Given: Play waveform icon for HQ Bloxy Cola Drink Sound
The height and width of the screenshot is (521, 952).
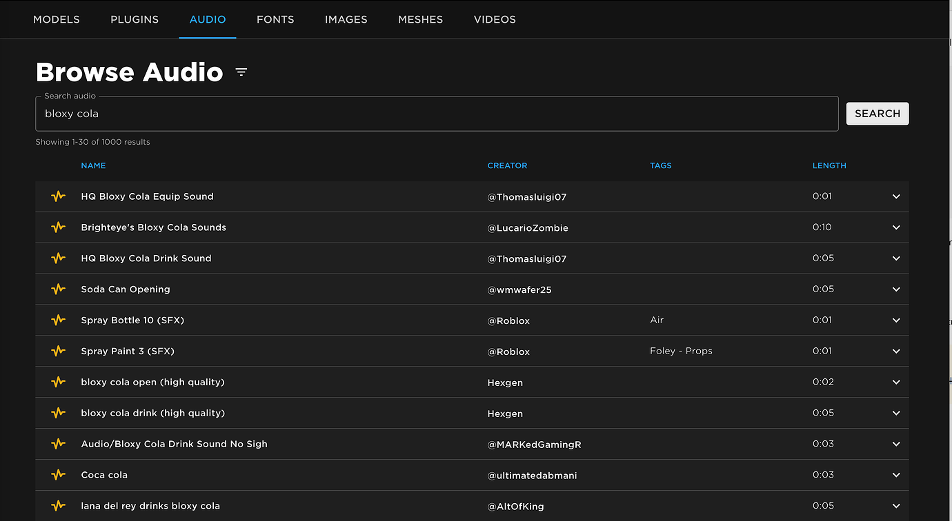Looking at the screenshot, I should pos(59,258).
